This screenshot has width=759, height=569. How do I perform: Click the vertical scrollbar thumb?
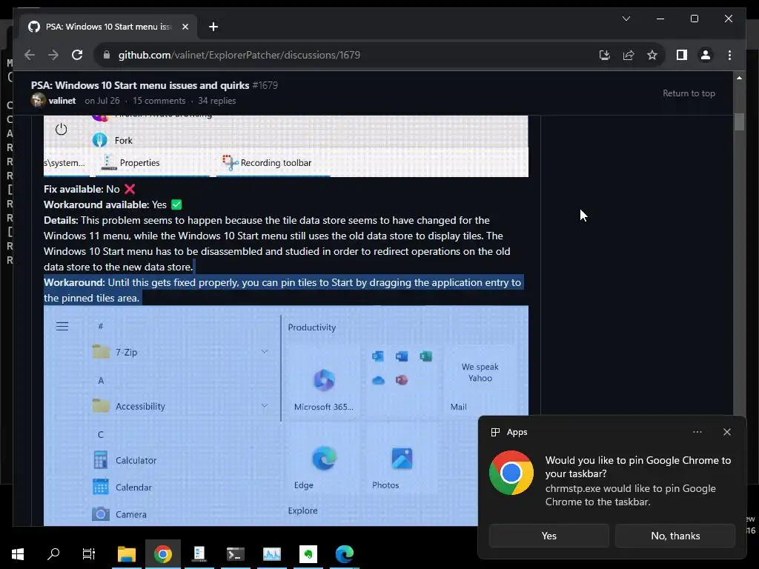coord(739,122)
